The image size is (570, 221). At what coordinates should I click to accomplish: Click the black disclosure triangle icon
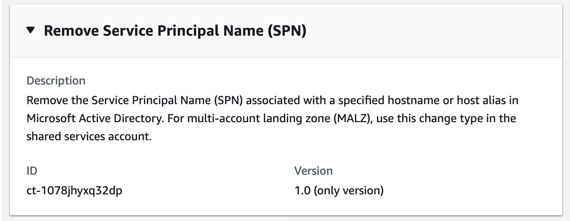(x=31, y=30)
